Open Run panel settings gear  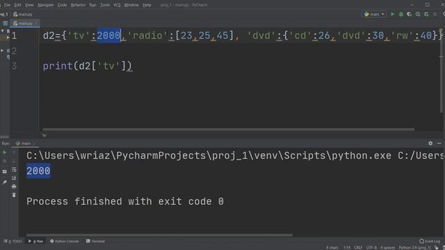[430, 144]
